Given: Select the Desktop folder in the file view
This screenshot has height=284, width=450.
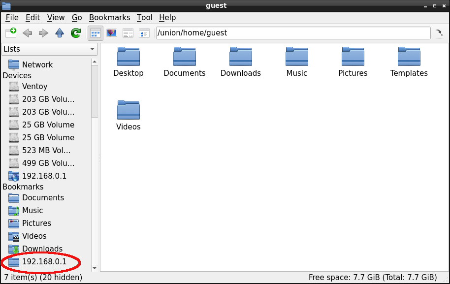Looking at the screenshot, I should click(129, 62).
